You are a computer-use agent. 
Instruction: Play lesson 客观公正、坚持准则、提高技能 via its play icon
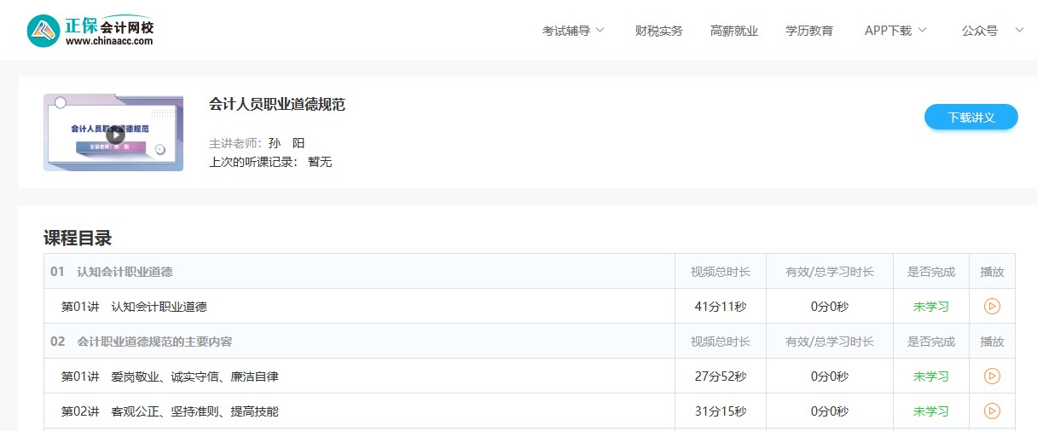tap(992, 411)
